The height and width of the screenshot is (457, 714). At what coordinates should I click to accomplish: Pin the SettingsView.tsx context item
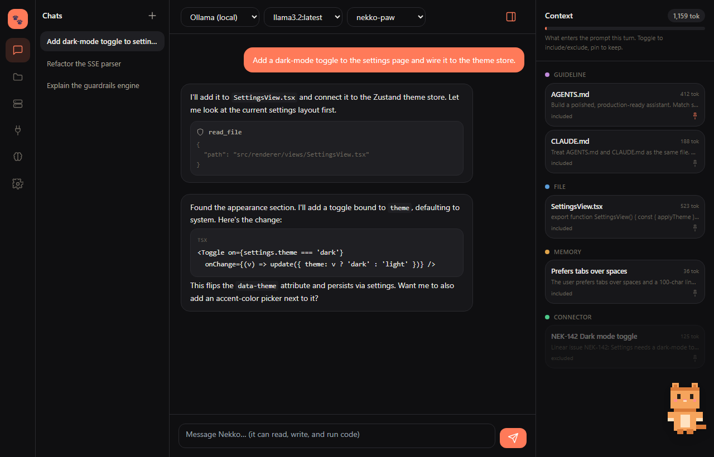pos(695,228)
